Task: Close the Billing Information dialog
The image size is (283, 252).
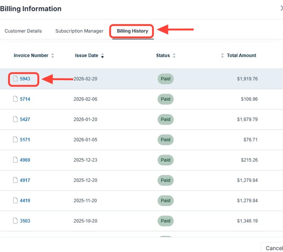Action: point(281,8)
